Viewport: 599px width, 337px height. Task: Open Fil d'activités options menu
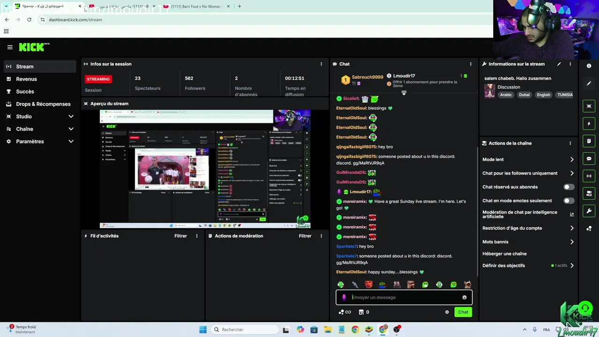coord(197,236)
